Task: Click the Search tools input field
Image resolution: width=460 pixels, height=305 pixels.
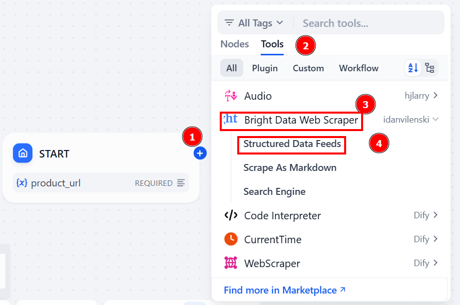Action: pyautogui.click(x=370, y=23)
